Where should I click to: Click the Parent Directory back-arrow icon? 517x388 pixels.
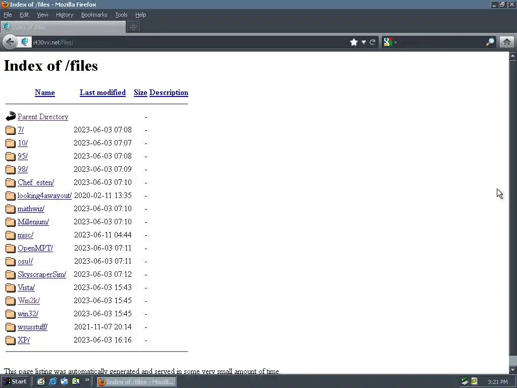click(x=11, y=116)
